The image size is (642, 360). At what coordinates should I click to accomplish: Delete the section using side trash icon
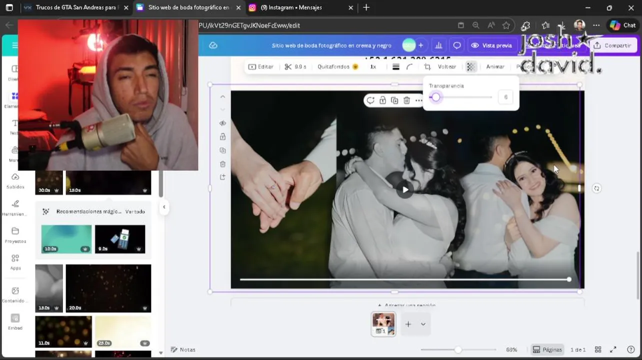pos(222,163)
